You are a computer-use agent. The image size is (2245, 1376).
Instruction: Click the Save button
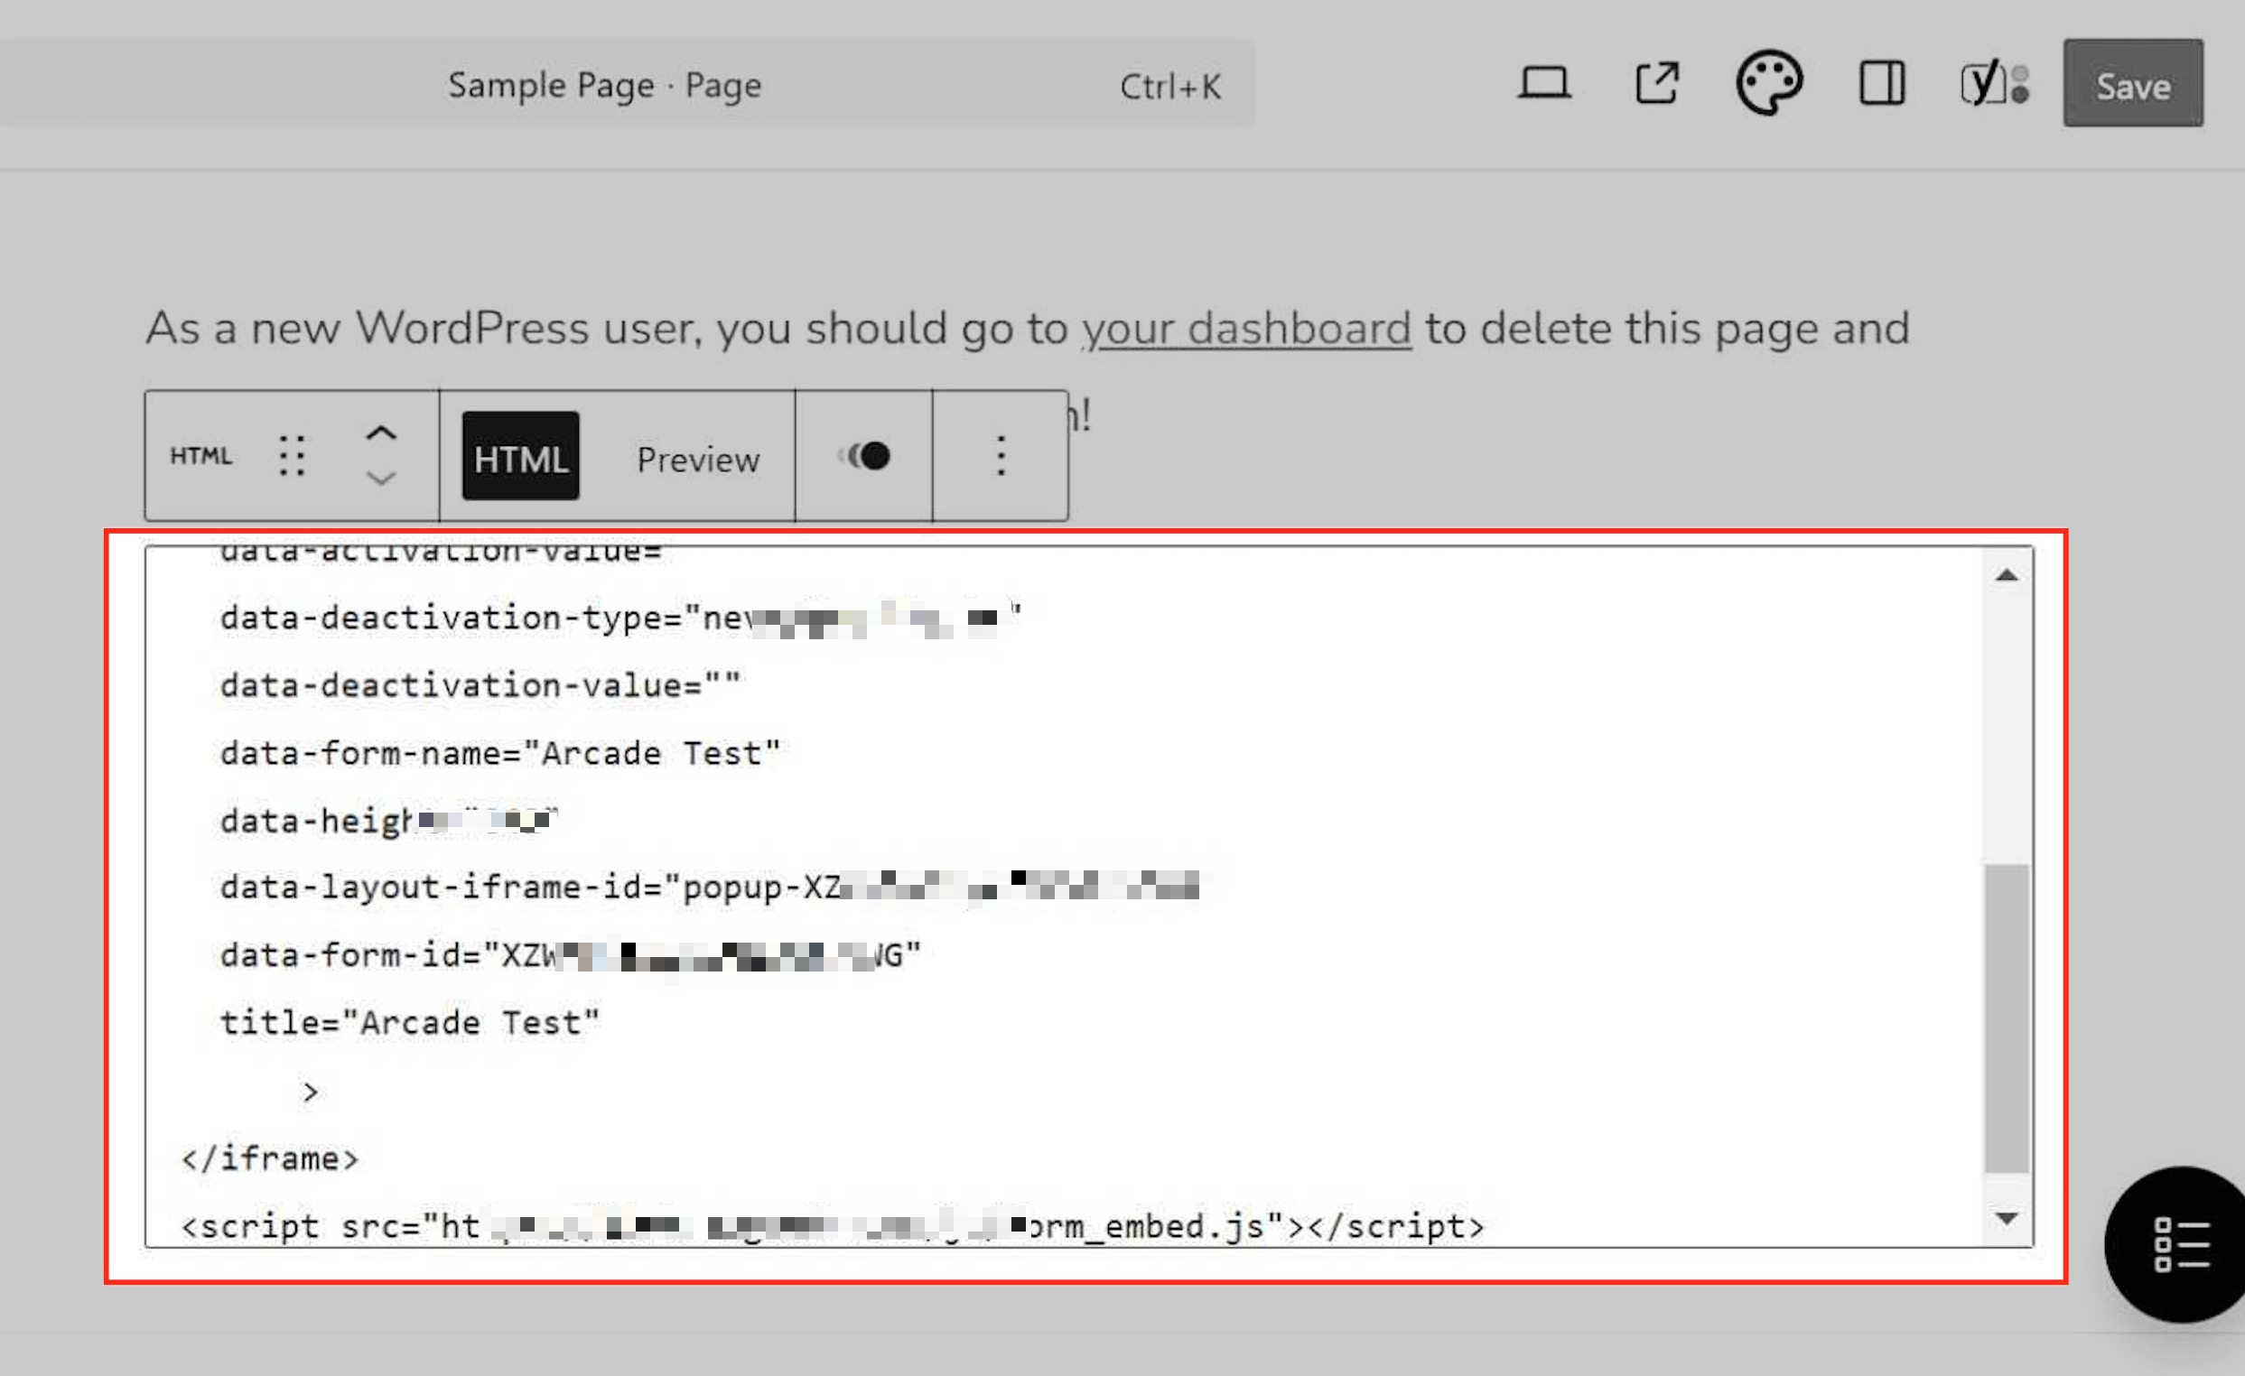pyautogui.click(x=2132, y=84)
